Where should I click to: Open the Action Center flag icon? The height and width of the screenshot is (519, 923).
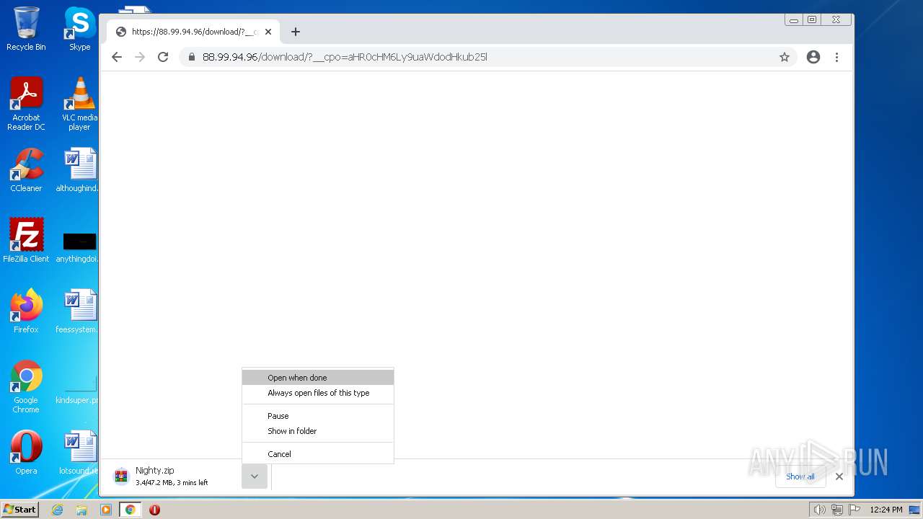(x=854, y=510)
